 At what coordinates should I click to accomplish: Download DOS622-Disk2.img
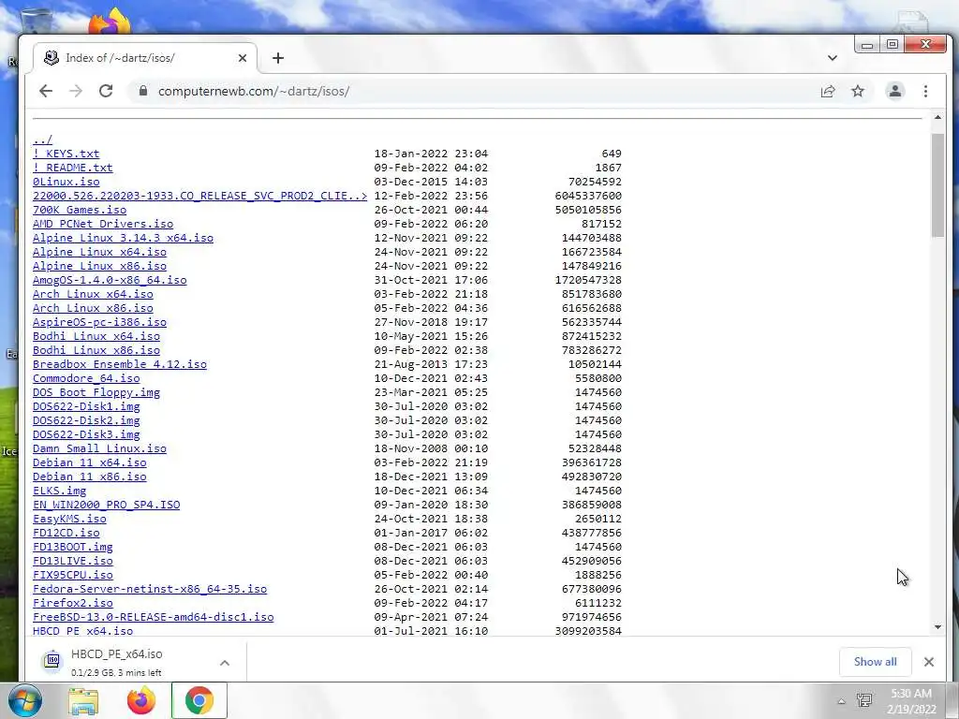(86, 420)
